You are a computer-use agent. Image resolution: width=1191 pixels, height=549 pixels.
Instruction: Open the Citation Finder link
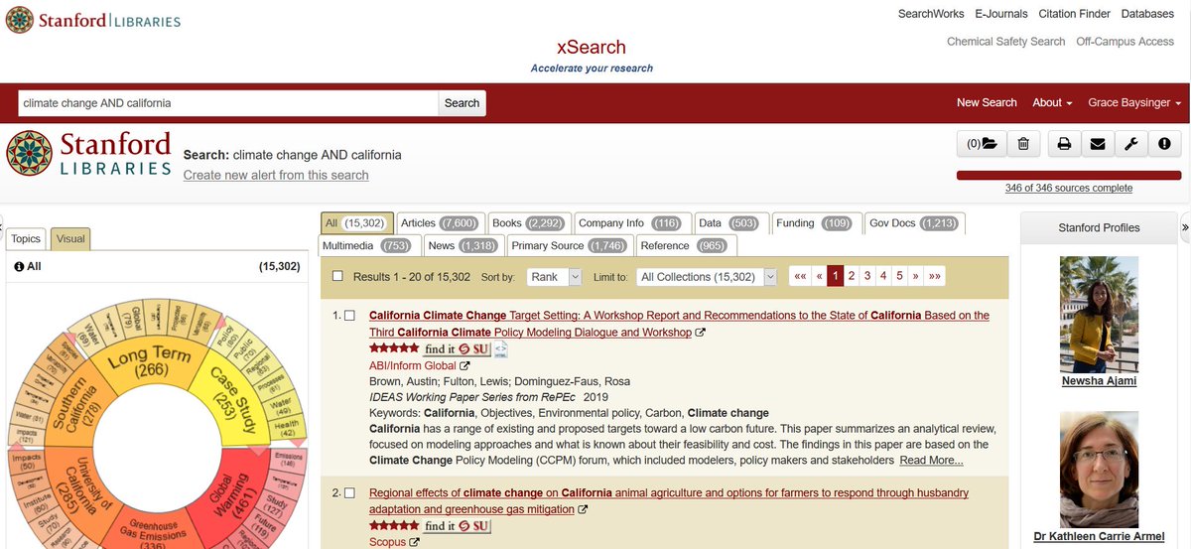click(1074, 14)
